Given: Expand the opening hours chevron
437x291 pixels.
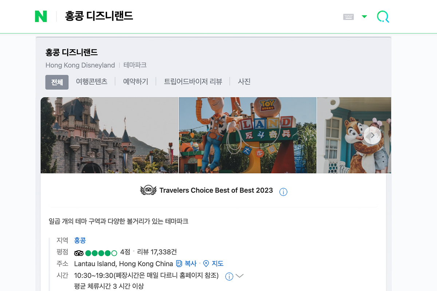Looking at the screenshot, I should (240, 276).
